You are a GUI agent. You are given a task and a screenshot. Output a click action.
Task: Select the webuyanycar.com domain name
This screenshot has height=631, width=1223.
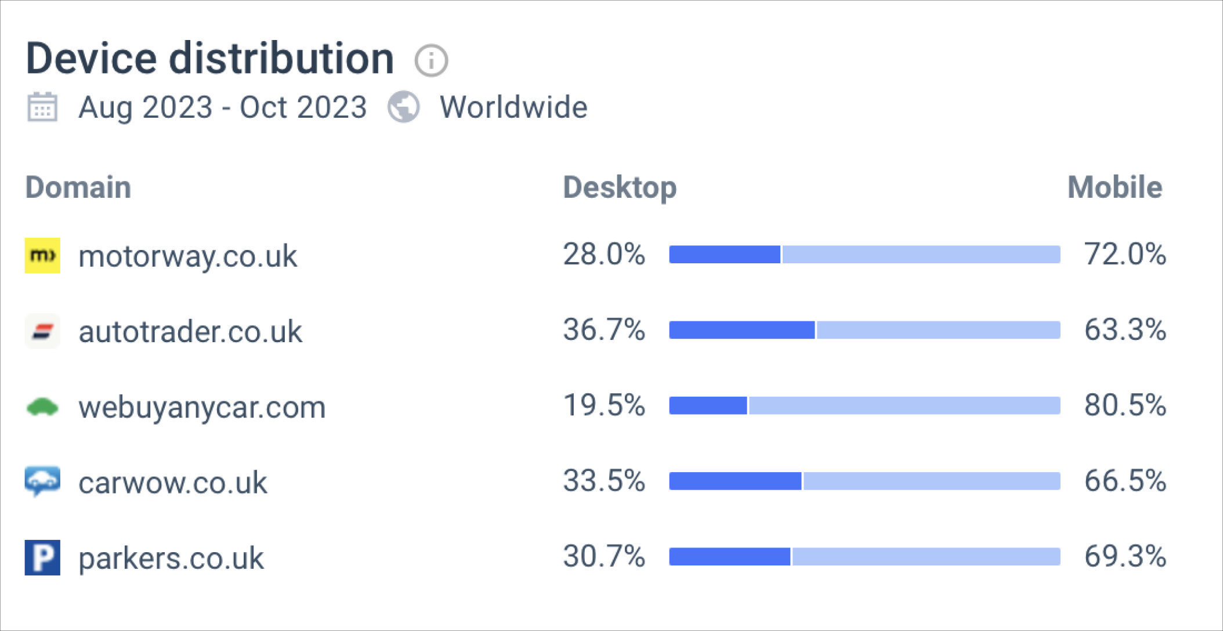pyautogui.click(x=202, y=407)
